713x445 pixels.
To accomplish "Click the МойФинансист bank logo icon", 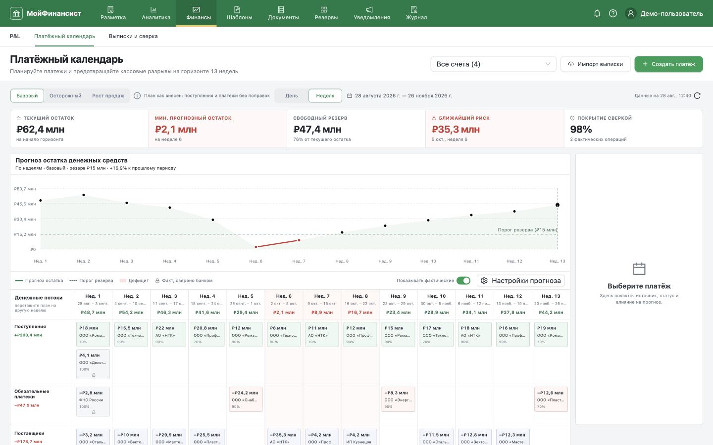I will 16,13.
